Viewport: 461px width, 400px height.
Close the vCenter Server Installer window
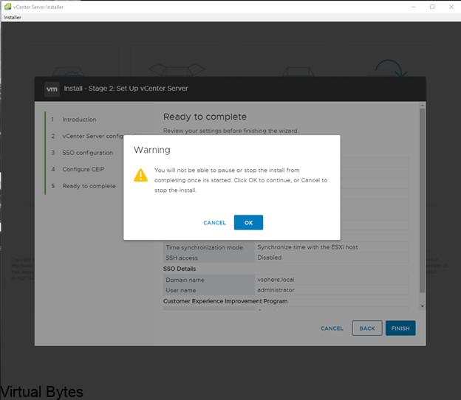451,7
